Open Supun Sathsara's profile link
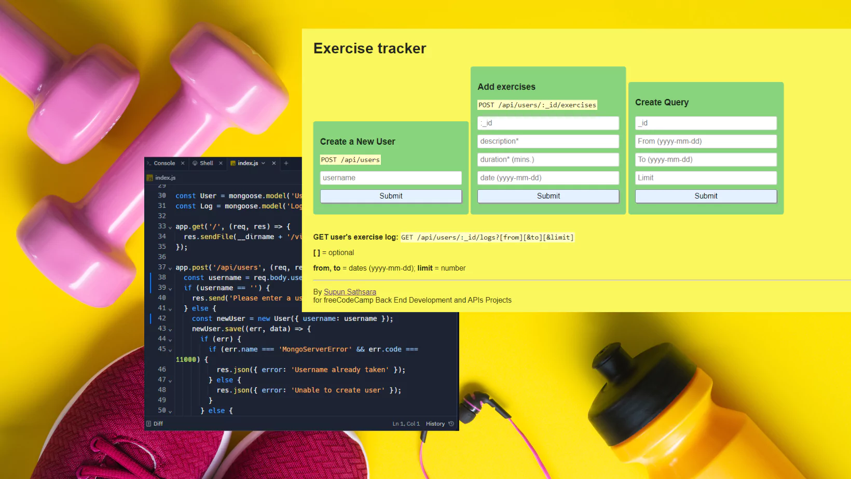851x479 pixels. [350, 292]
